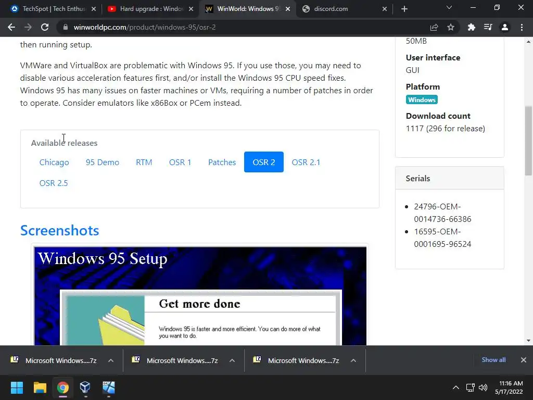533x400 pixels.
Task: Open the Windows 95 Setup screenshot
Action: 200,296
